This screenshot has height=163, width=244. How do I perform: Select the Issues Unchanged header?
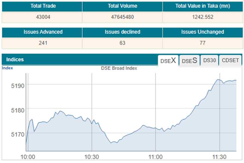pyautogui.click(x=203, y=32)
